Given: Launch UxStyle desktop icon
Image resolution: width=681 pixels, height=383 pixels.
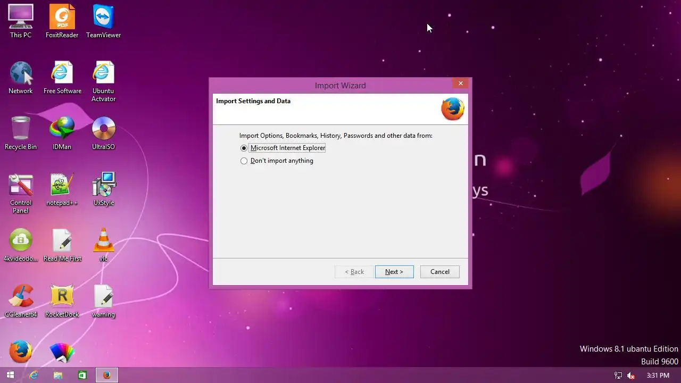Looking at the screenshot, I should [x=103, y=189].
